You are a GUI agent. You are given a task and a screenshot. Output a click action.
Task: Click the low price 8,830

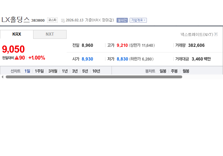point(122,59)
